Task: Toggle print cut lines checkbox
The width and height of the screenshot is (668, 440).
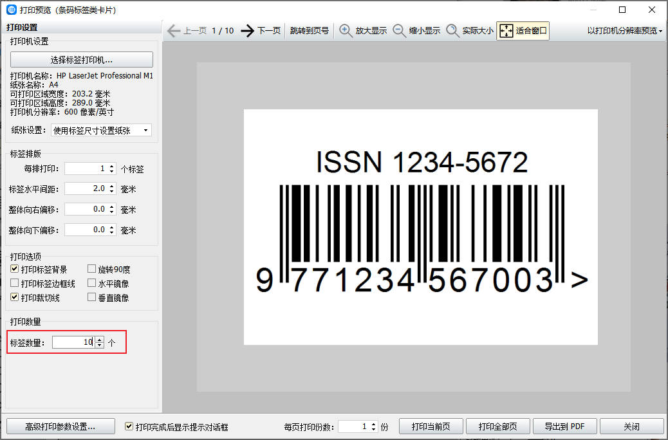Action: point(15,297)
